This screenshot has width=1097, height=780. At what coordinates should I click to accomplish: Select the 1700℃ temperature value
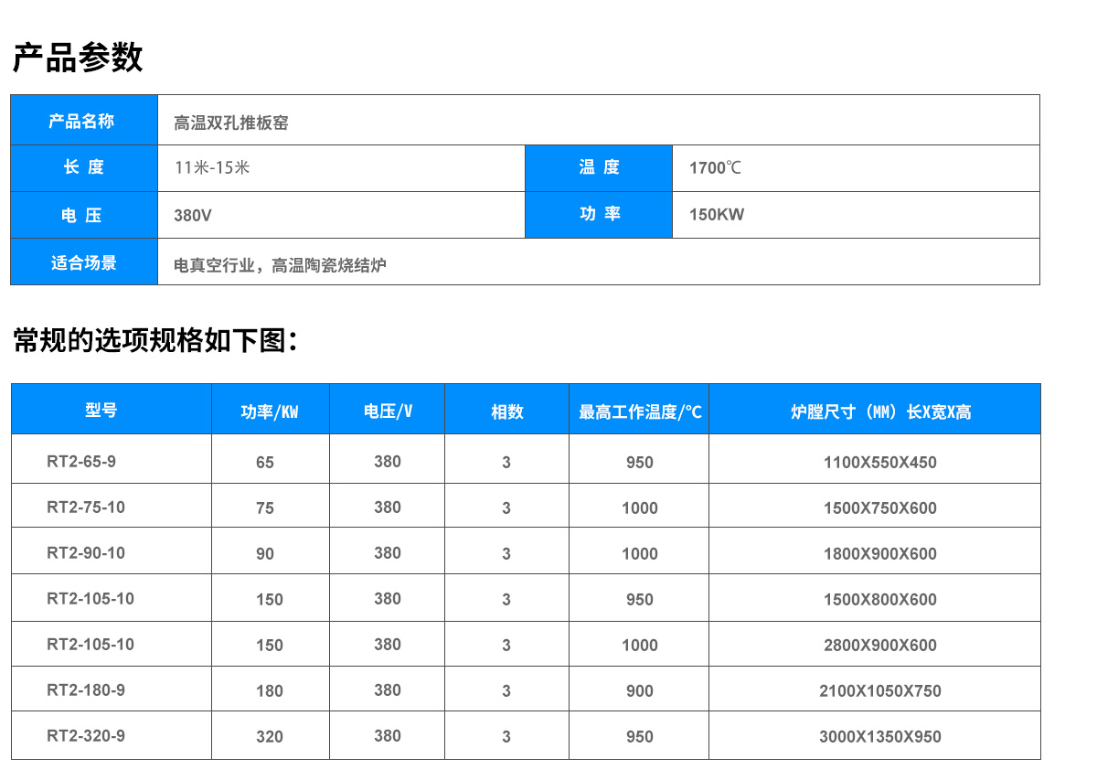tap(715, 168)
